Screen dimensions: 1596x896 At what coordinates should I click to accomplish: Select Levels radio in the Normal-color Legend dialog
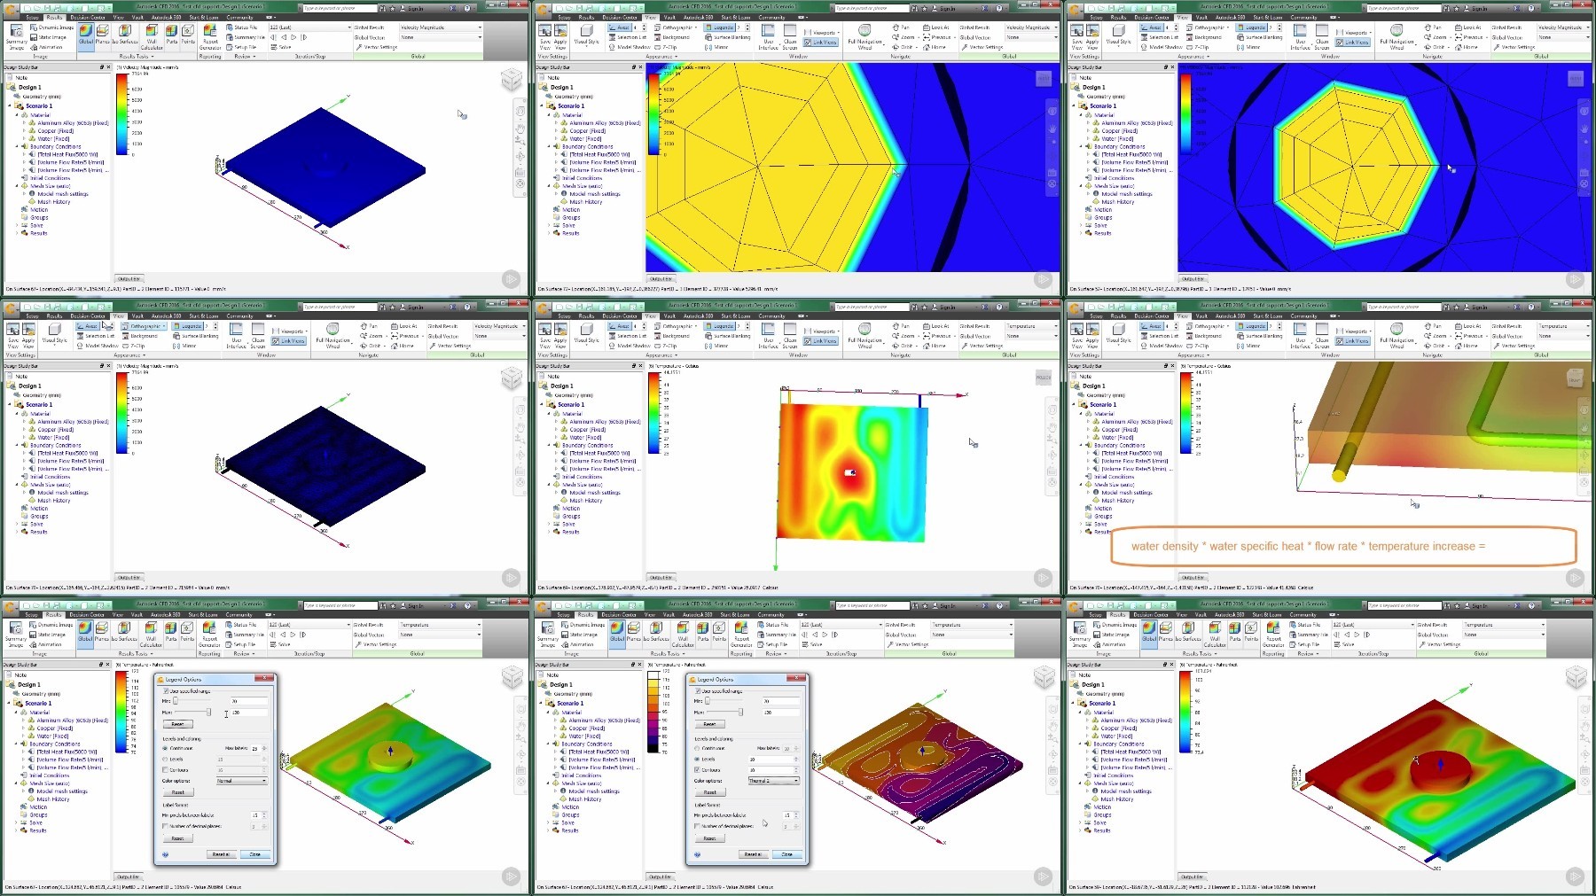165,760
